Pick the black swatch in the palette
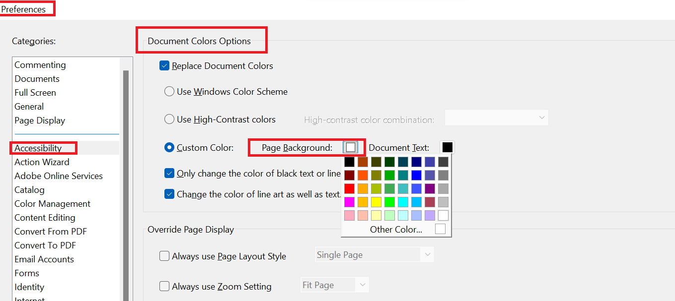The width and height of the screenshot is (675, 301). (x=349, y=162)
